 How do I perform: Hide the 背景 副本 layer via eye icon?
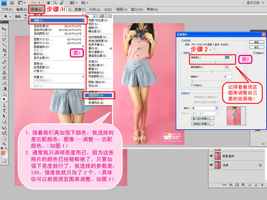pos(211,156)
